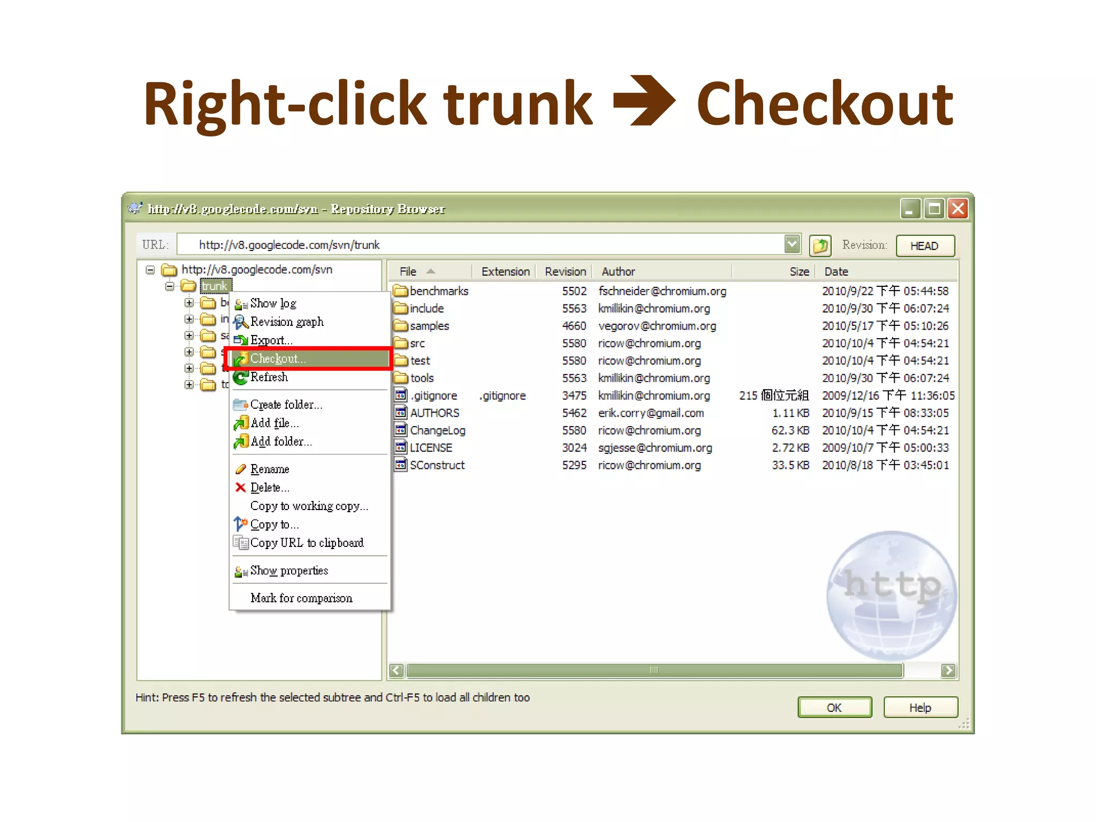The height and width of the screenshot is (822, 1096).
Task: Expand the second subfolder starting with 'in'
Action: [x=189, y=319]
